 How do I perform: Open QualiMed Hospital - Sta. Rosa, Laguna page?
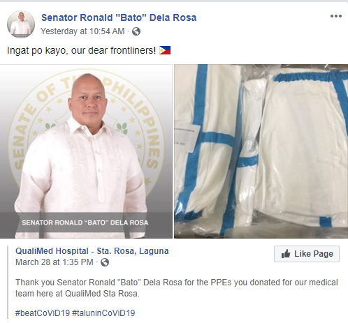click(92, 251)
